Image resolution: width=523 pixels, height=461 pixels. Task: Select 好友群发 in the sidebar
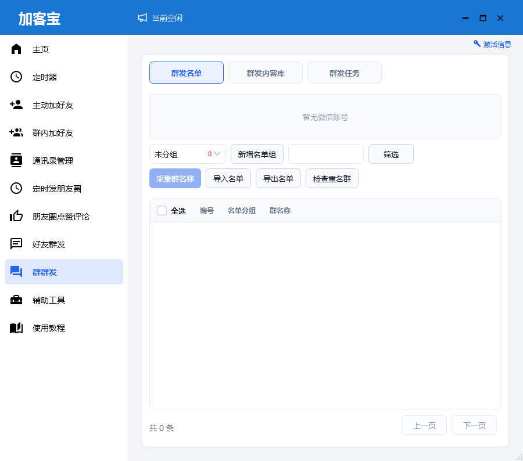[x=64, y=244]
